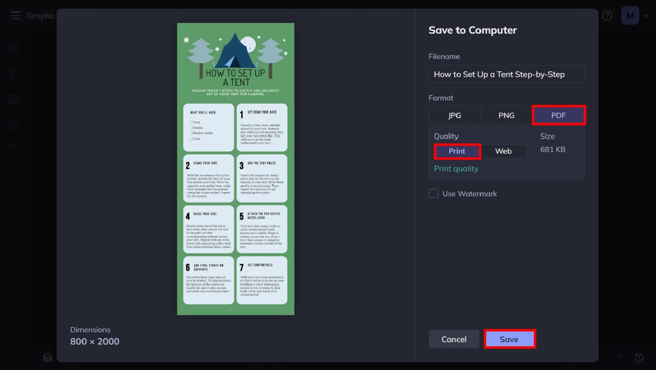This screenshot has width=656, height=370.
Task: Click the Print quality link
Action: pos(456,168)
